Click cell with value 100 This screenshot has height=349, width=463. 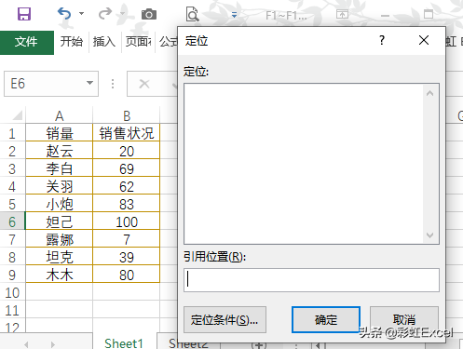coord(127,221)
